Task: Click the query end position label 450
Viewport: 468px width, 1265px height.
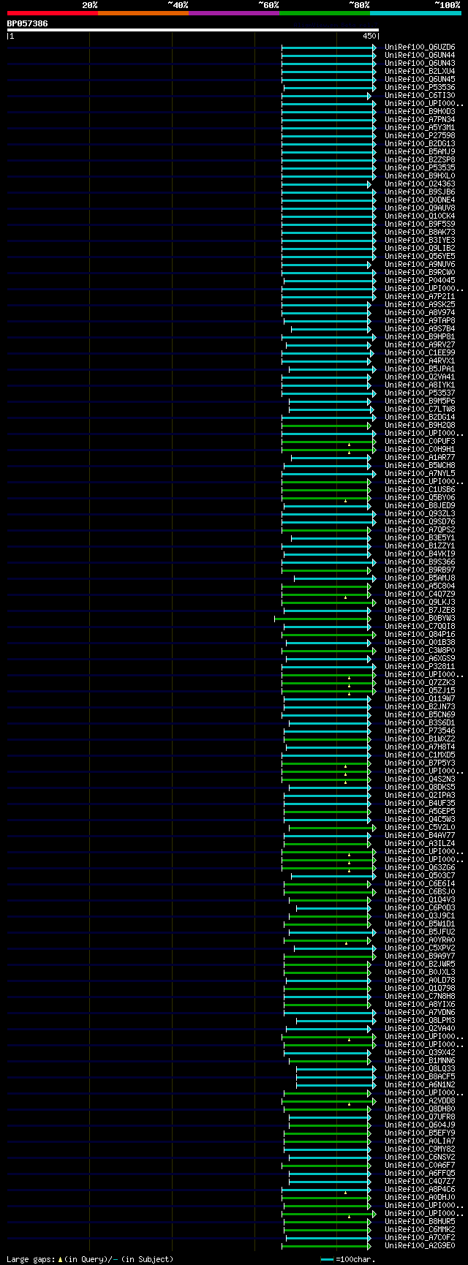Action: 369,36
